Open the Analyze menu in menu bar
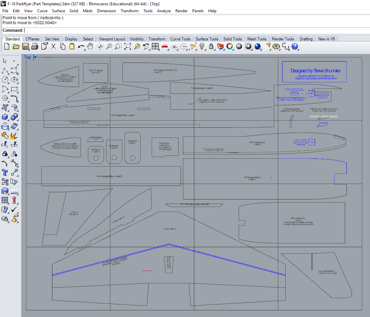Image resolution: width=370 pixels, height=317 pixels. pos(164,11)
